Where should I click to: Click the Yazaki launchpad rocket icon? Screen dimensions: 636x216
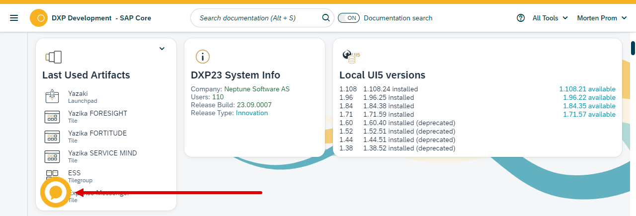tap(52, 97)
